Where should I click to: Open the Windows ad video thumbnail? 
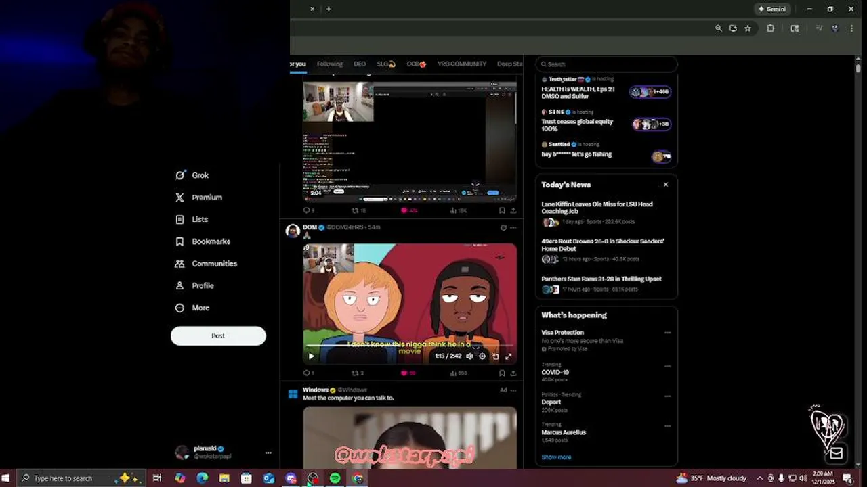[x=410, y=438]
